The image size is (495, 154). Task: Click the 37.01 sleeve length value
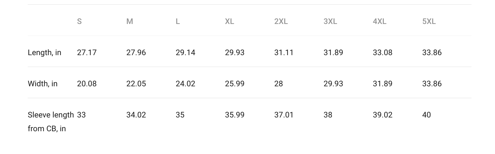click(284, 115)
